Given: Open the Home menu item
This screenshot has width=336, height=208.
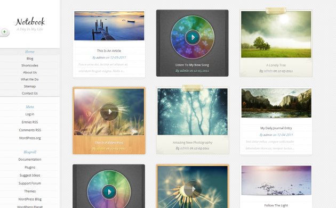Looking at the screenshot, I should (29, 52).
